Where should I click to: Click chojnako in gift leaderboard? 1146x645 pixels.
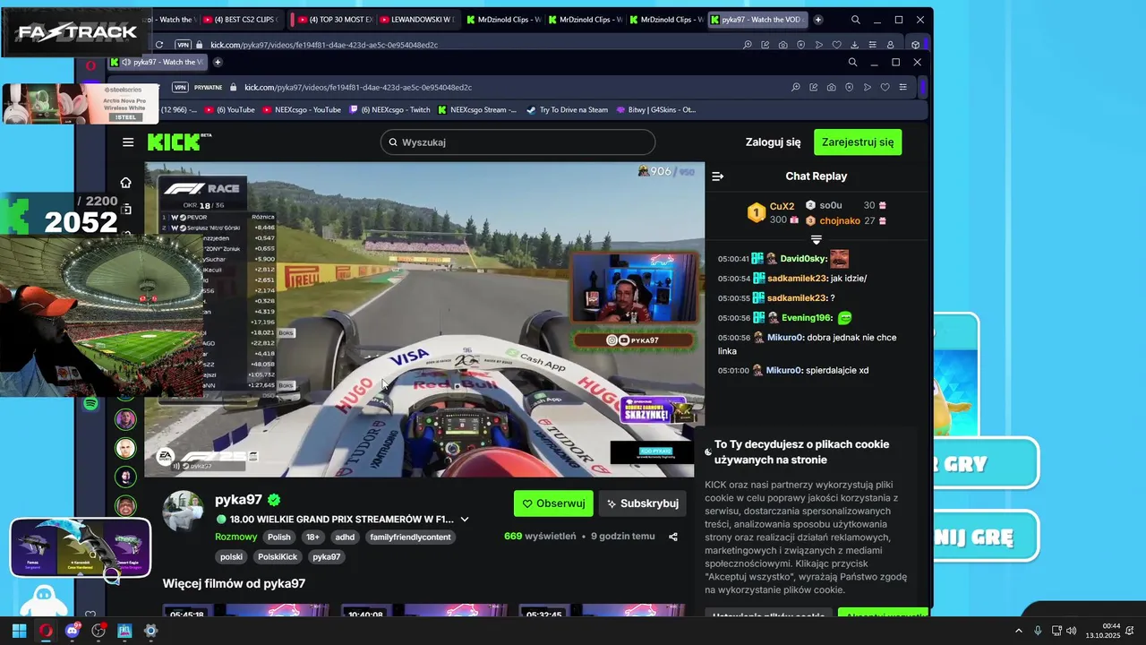[839, 220]
